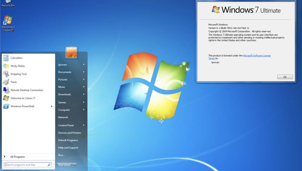This screenshot has width=302, height=171.
Task: Open Computer from the Start menu
Action: [64, 110]
